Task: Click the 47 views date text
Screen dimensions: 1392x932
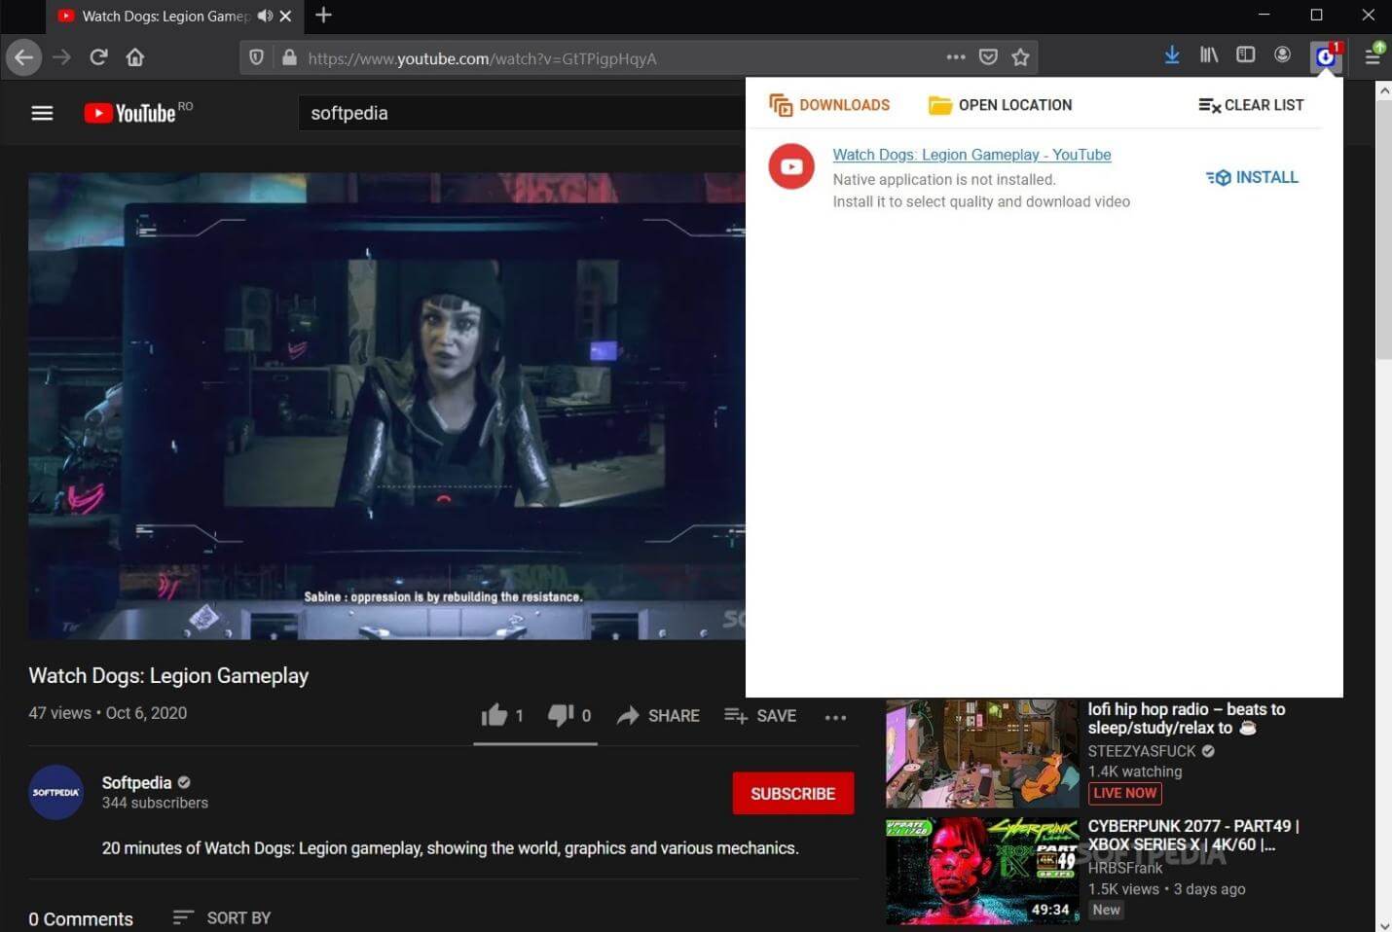Action: [x=107, y=713]
